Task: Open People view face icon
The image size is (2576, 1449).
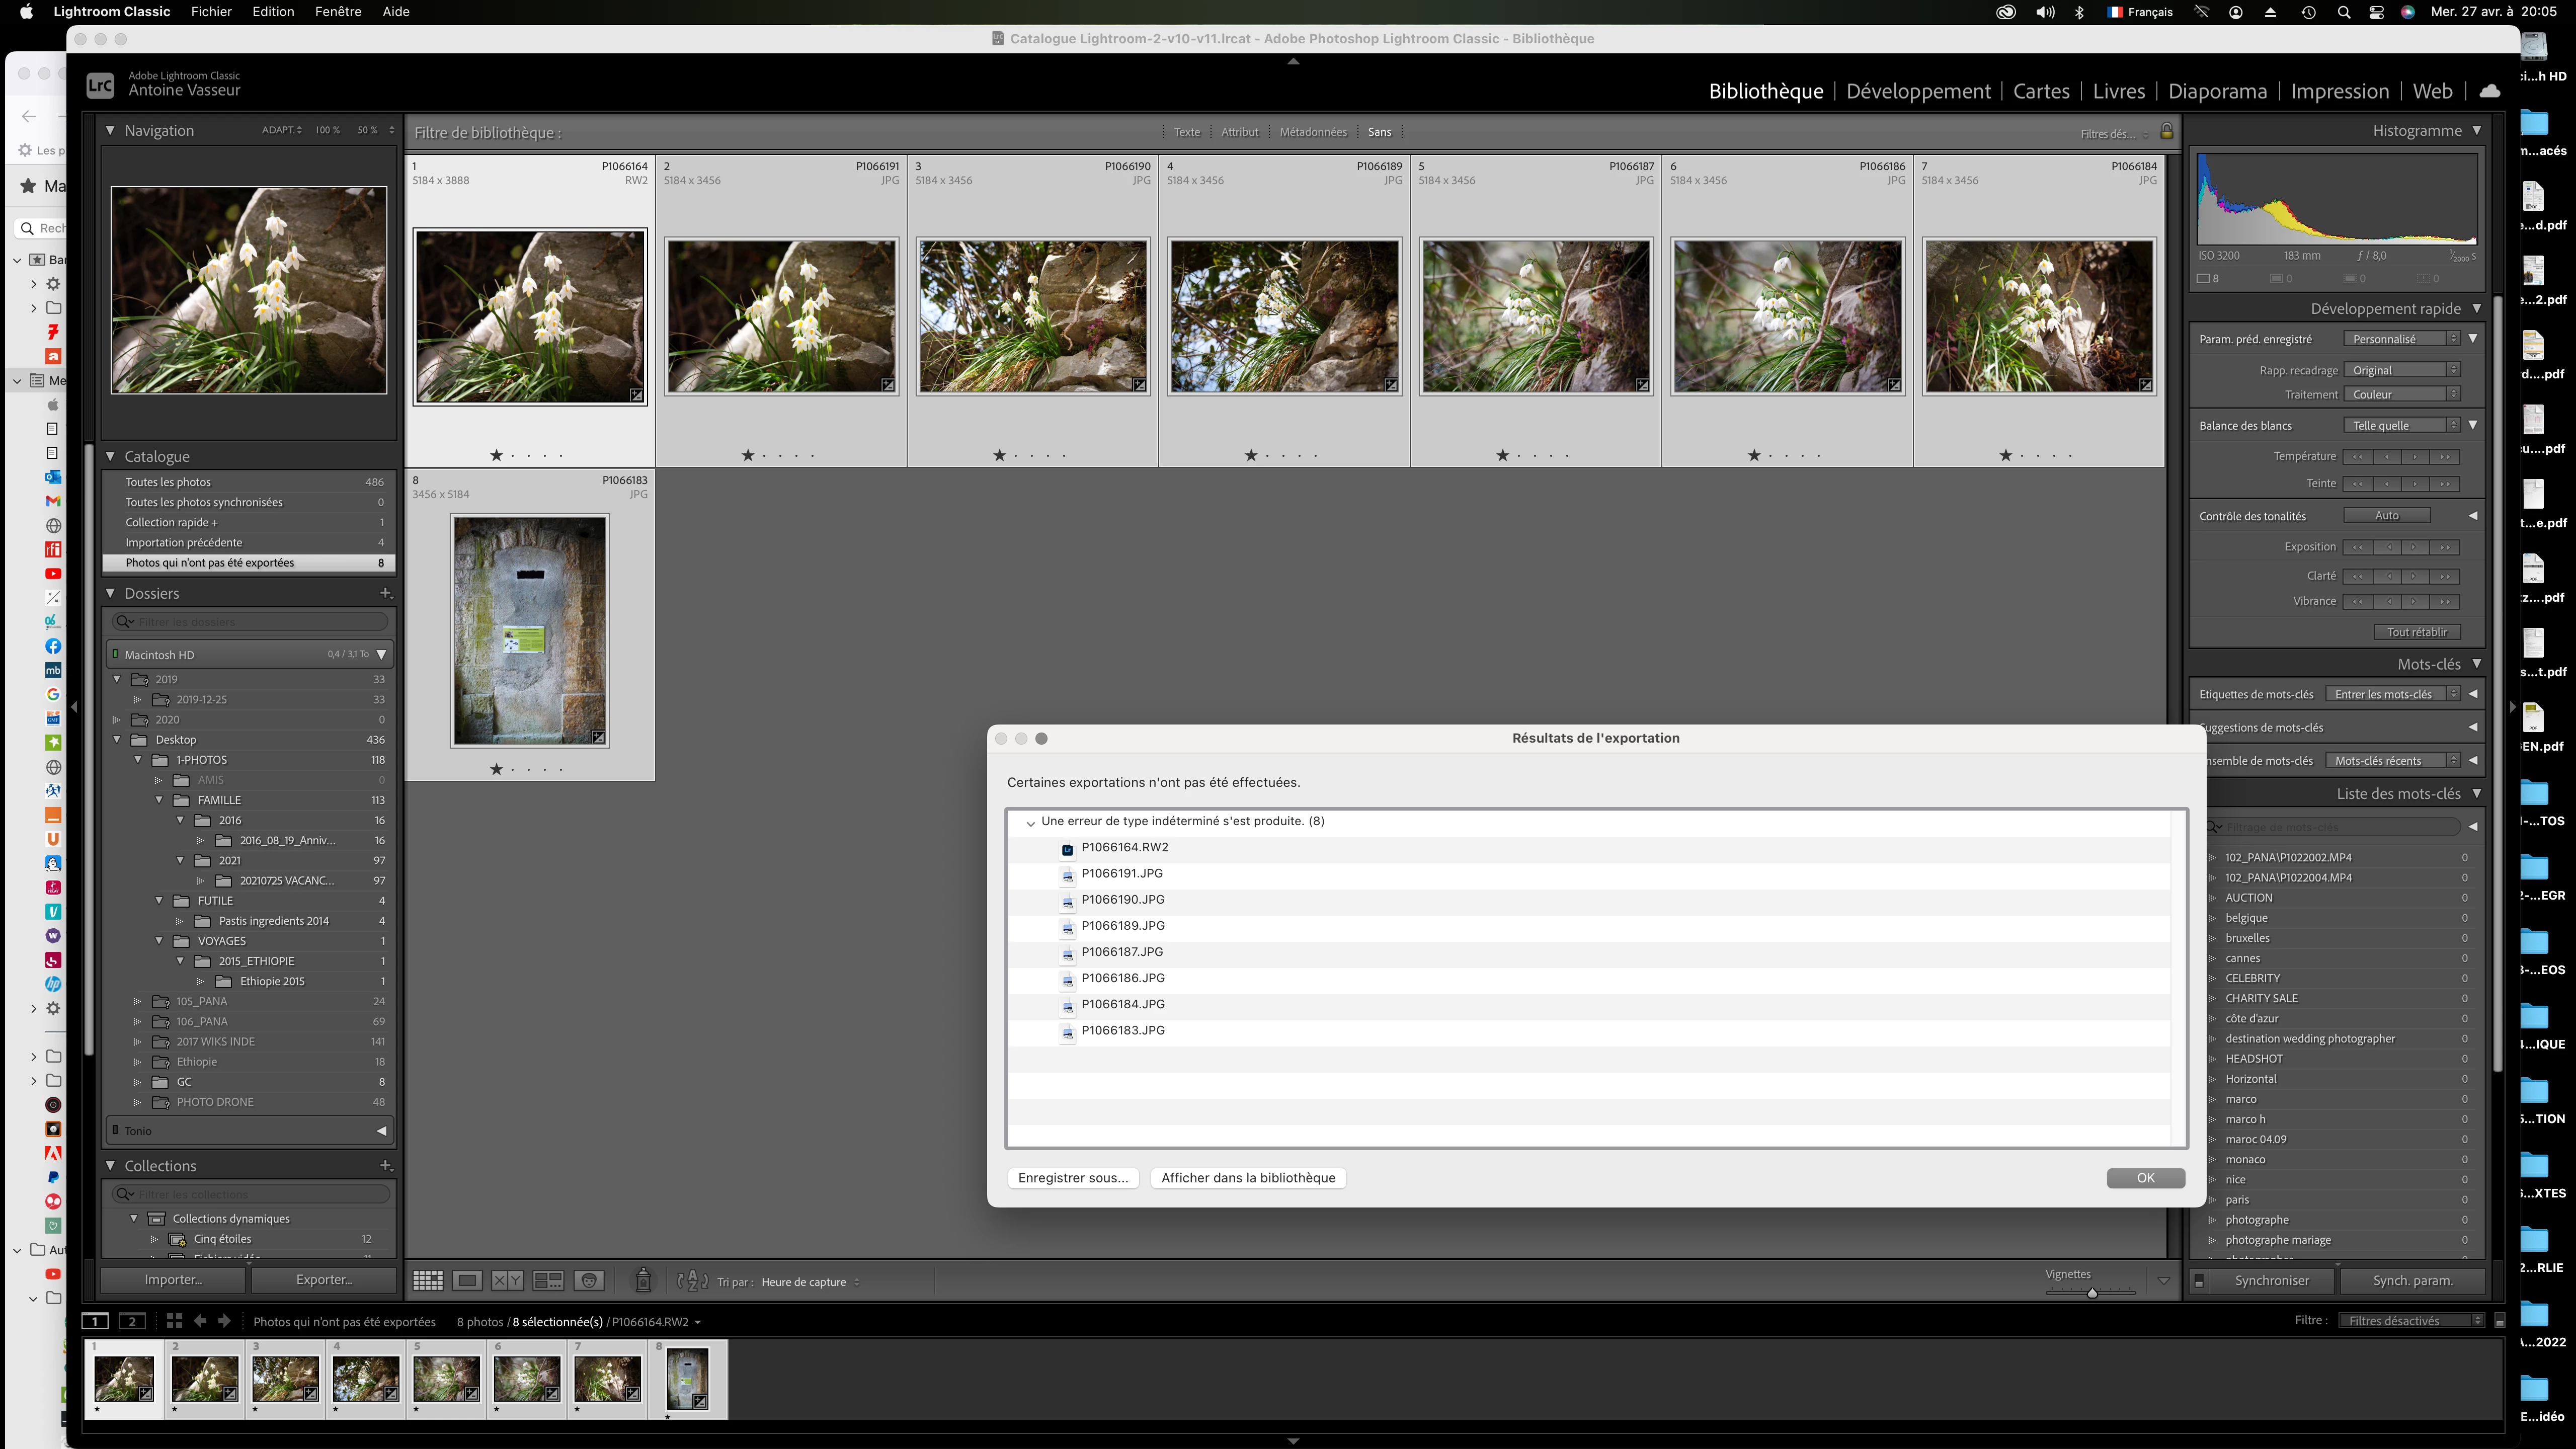Action: [x=589, y=1280]
